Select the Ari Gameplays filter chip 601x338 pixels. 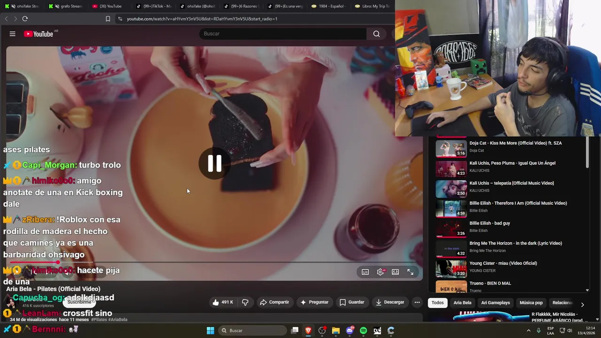pyautogui.click(x=495, y=303)
